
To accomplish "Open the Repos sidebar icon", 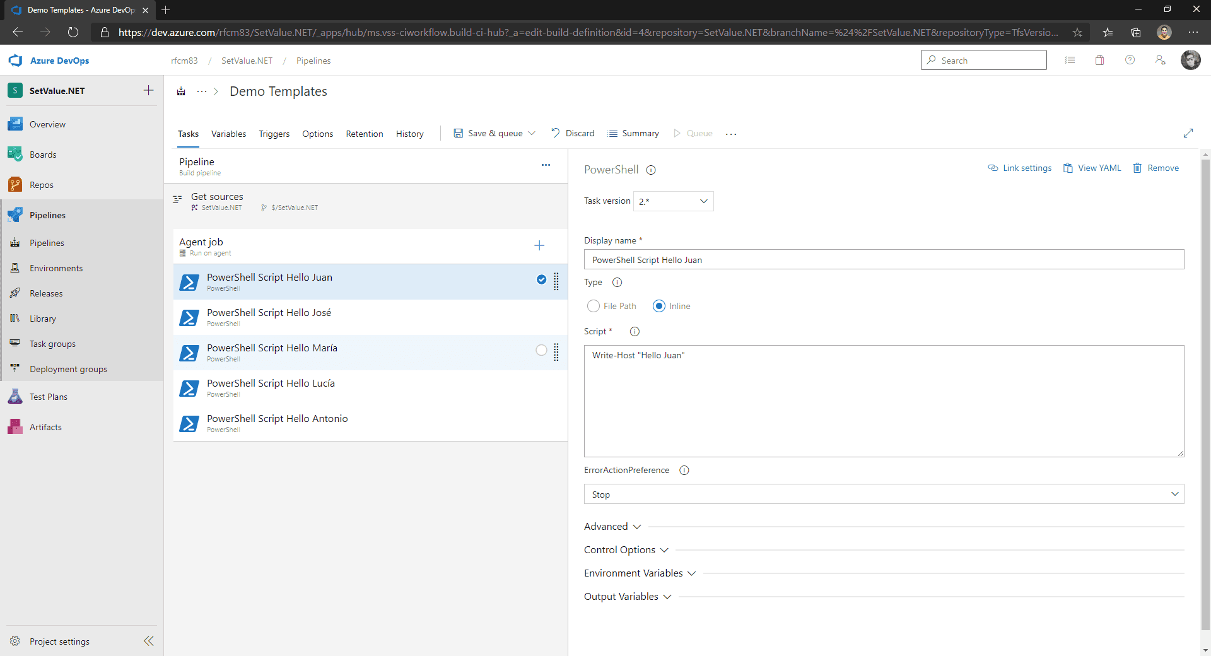I will click(x=15, y=185).
